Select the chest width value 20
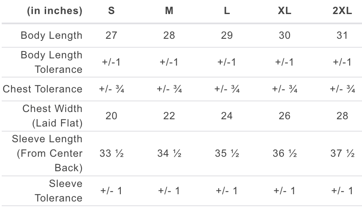This screenshot has width=362, height=207. click(x=111, y=116)
